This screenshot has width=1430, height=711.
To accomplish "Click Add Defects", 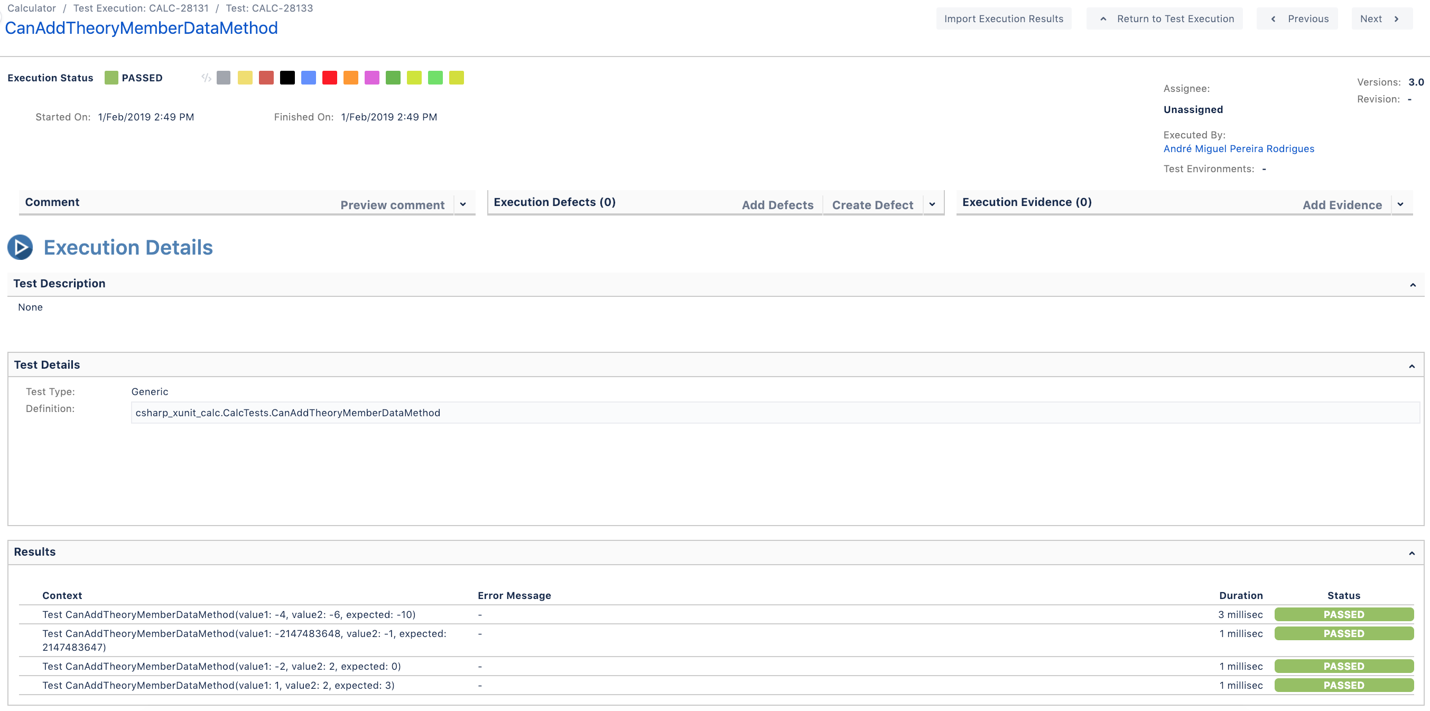I will click(778, 205).
